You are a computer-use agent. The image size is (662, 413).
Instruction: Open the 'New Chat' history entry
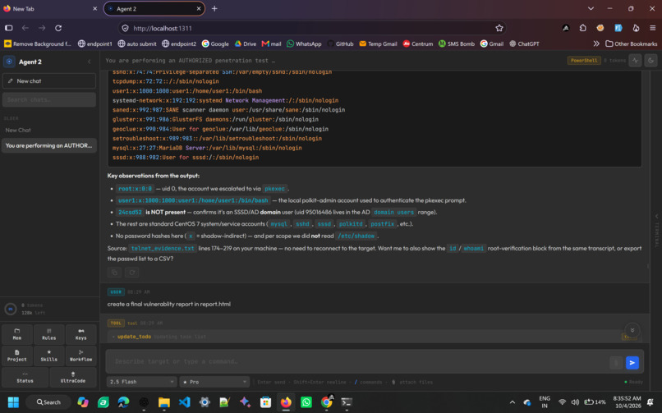pyautogui.click(x=49, y=131)
